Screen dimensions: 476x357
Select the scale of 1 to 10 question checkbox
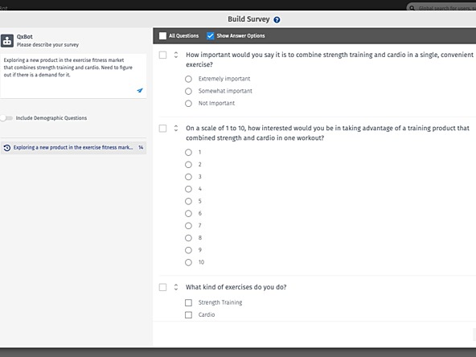[x=162, y=129]
